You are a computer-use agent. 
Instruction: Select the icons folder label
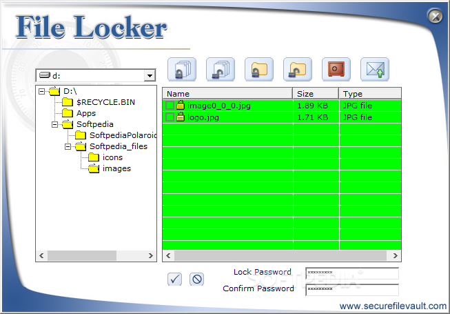[112, 157]
